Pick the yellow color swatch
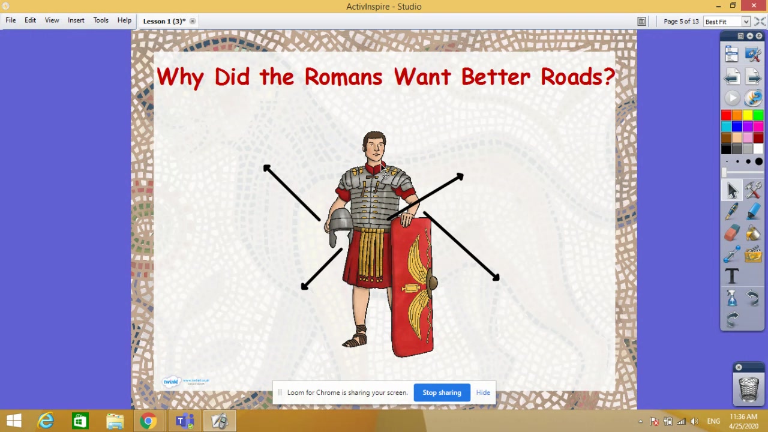Screen dimensions: 768x432 pos(748,115)
